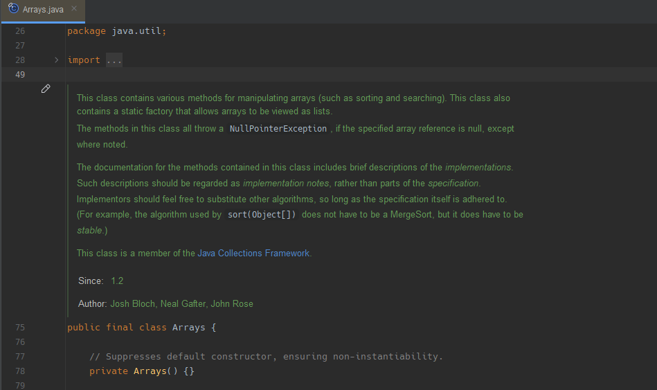Click the NullPointerException code reference
This screenshot has height=390, width=657.
pyautogui.click(x=278, y=129)
